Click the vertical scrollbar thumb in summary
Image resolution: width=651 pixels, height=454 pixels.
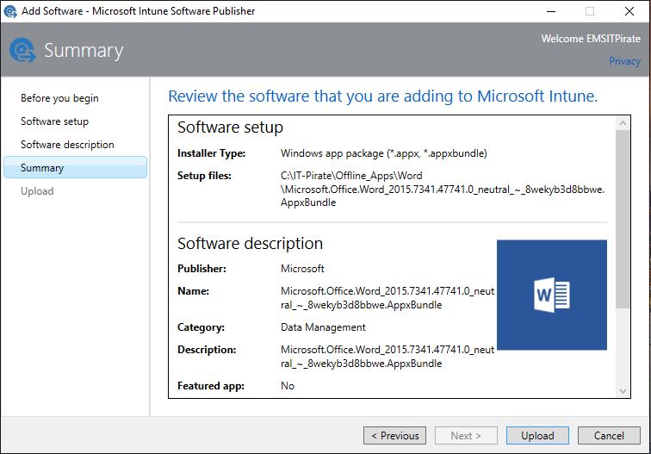click(x=623, y=220)
